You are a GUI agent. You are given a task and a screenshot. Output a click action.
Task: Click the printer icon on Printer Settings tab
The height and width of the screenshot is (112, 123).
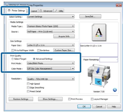pyautogui.click(x=9, y=10)
